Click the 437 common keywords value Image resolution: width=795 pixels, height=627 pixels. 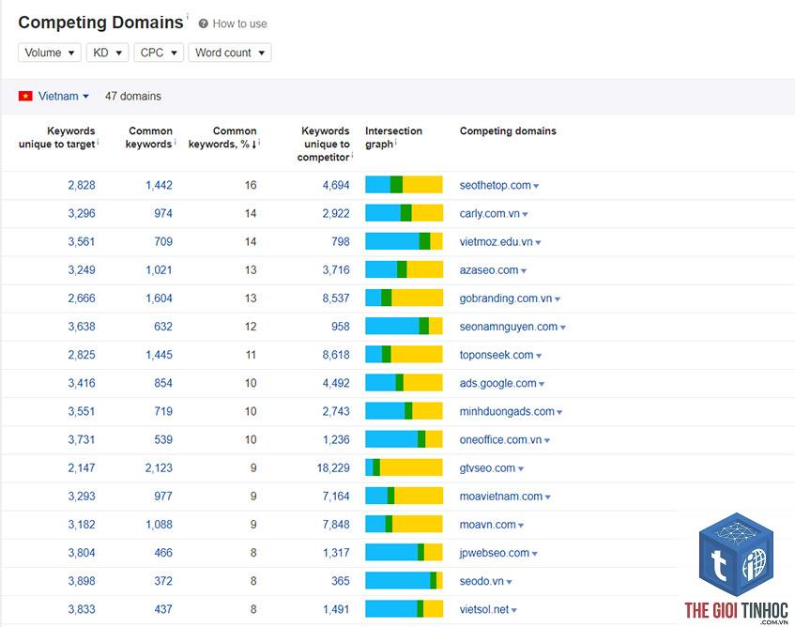point(163,609)
